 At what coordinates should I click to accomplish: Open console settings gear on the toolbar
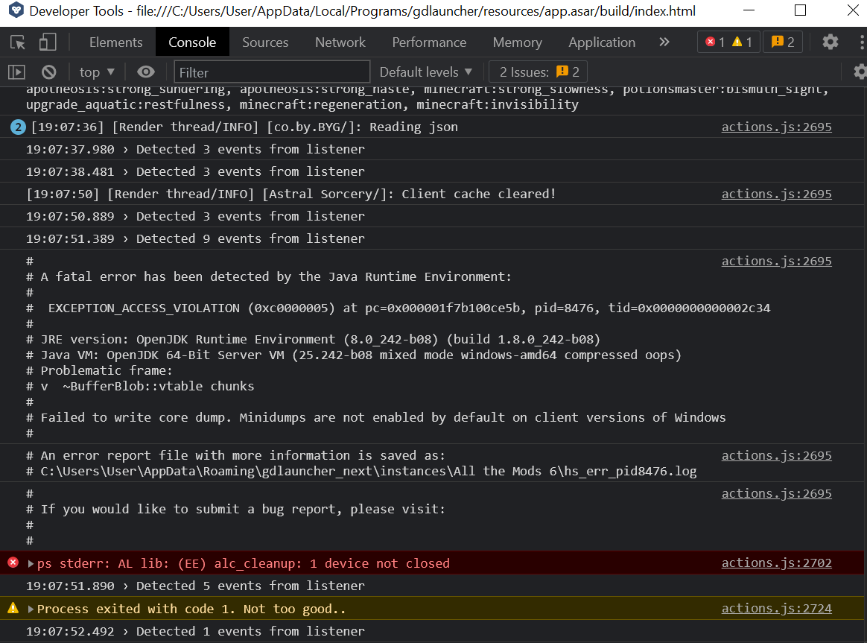tap(860, 72)
